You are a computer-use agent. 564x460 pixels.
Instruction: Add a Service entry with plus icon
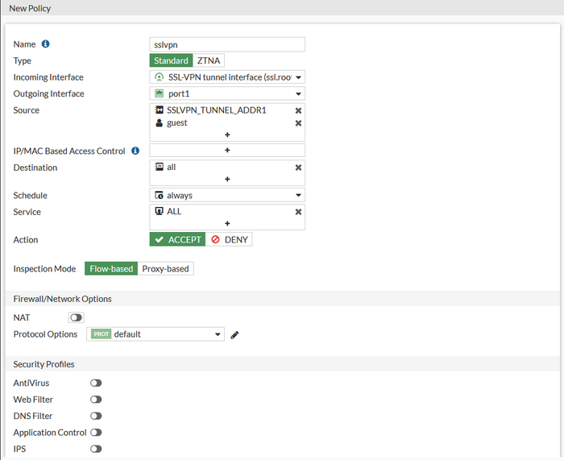tap(227, 223)
